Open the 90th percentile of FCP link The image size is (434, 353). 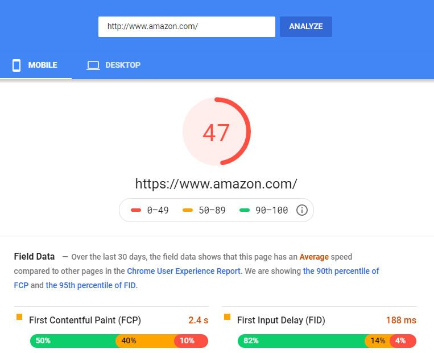coord(196,278)
